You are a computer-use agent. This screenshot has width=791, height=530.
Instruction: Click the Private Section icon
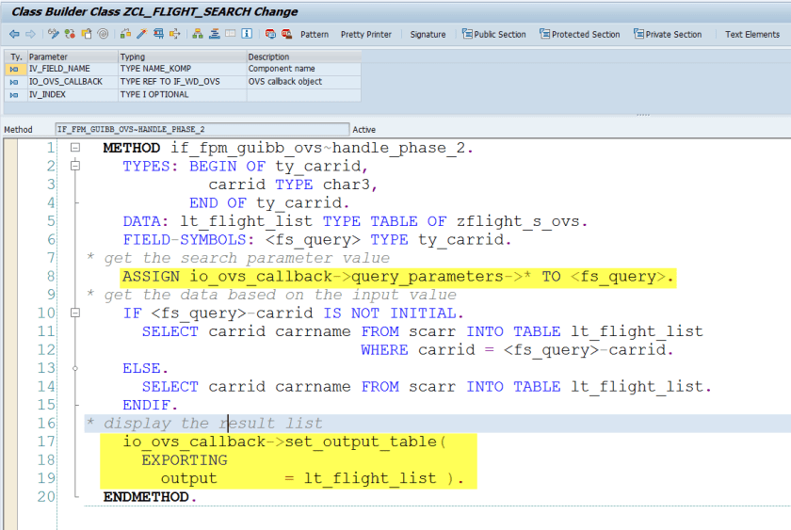click(x=638, y=34)
